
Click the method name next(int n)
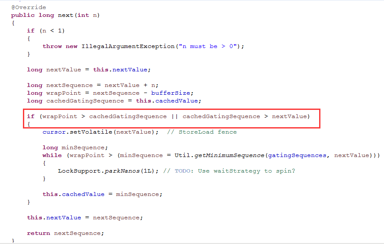[x=79, y=15]
